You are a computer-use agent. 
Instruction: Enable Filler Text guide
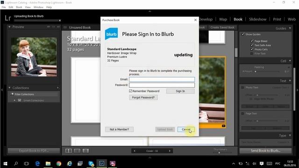point(252,54)
